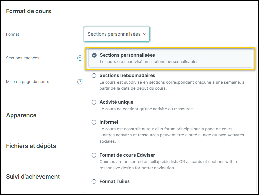
Task: Click the Informel option description
Action: point(172,135)
